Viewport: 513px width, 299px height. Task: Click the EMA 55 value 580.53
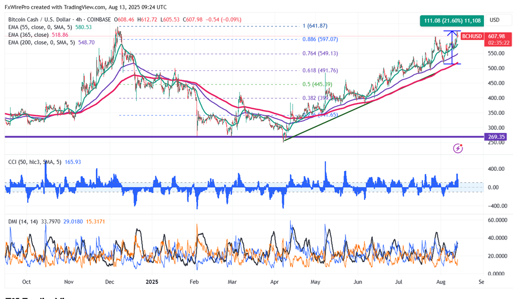tap(84, 27)
